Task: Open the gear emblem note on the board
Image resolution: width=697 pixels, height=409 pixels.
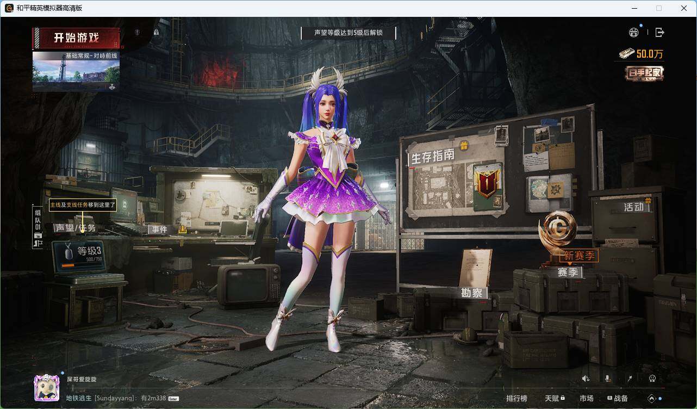Action: coord(556,190)
